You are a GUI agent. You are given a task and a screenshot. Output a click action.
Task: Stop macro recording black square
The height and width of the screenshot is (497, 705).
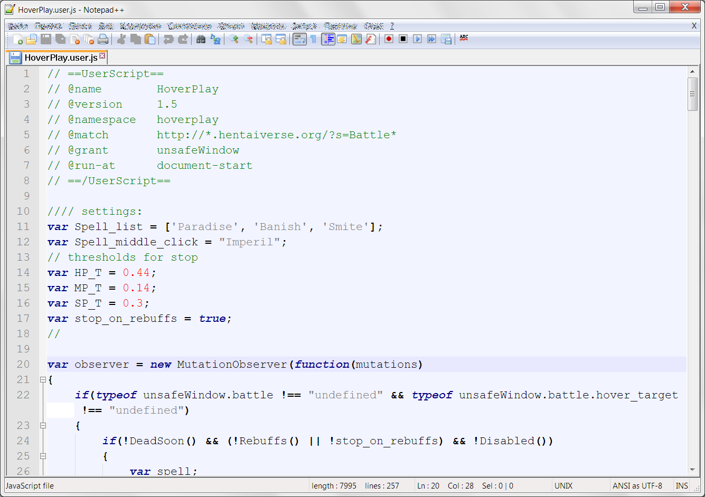[403, 39]
